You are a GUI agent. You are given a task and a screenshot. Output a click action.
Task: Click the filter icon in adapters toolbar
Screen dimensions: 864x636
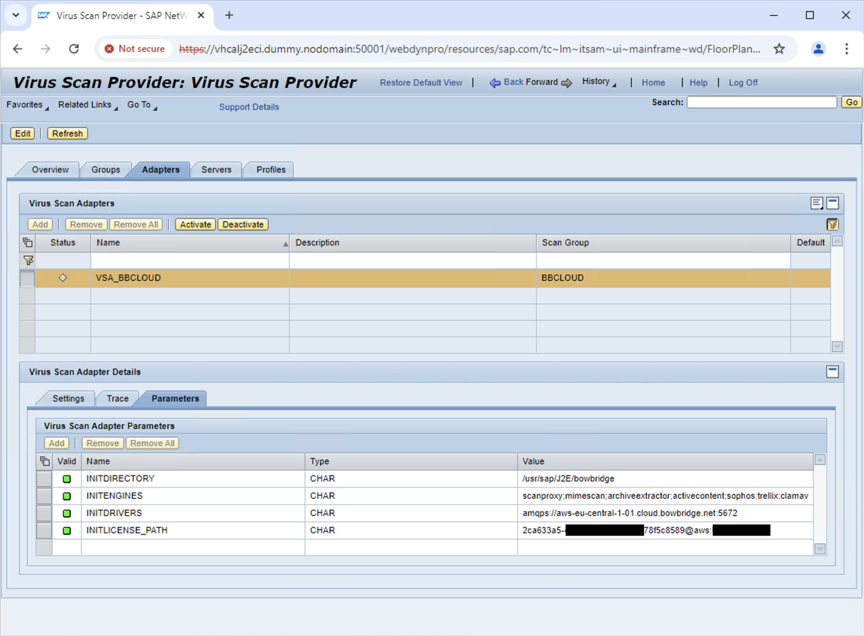832,224
